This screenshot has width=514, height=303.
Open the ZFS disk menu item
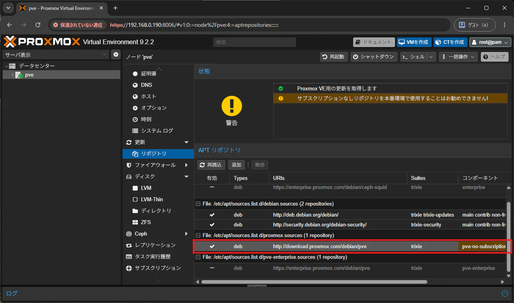pos(146,222)
